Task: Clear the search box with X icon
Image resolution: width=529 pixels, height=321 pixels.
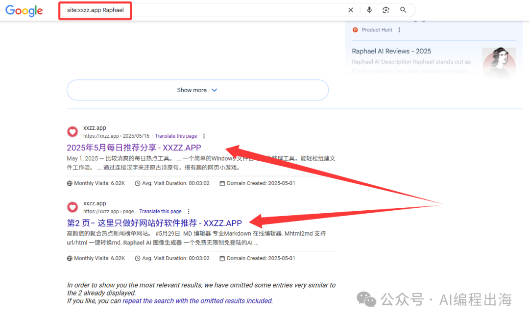Action: pos(351,10)
